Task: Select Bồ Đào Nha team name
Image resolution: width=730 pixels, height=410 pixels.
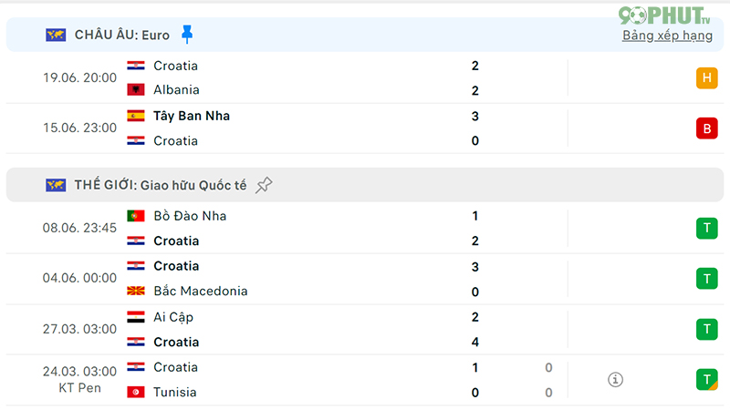Action: tap(190, 216)
